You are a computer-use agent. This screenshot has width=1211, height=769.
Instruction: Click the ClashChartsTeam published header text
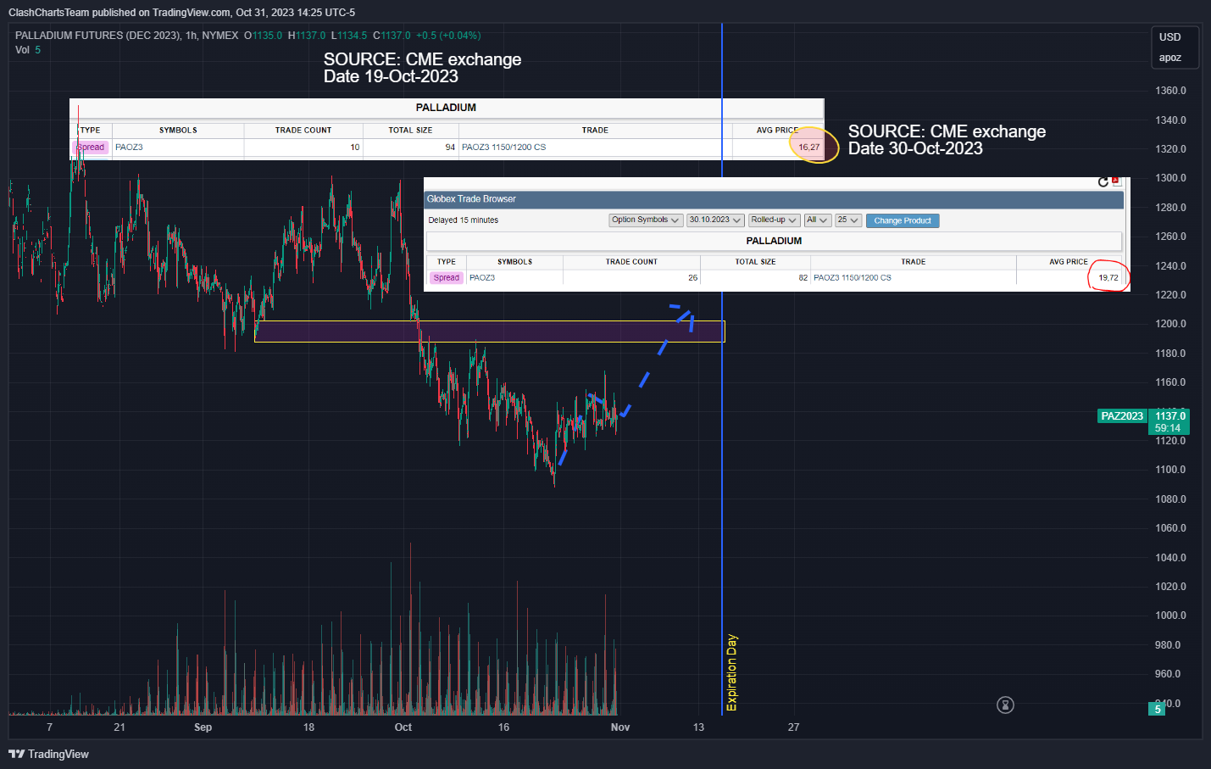point(181,13)
